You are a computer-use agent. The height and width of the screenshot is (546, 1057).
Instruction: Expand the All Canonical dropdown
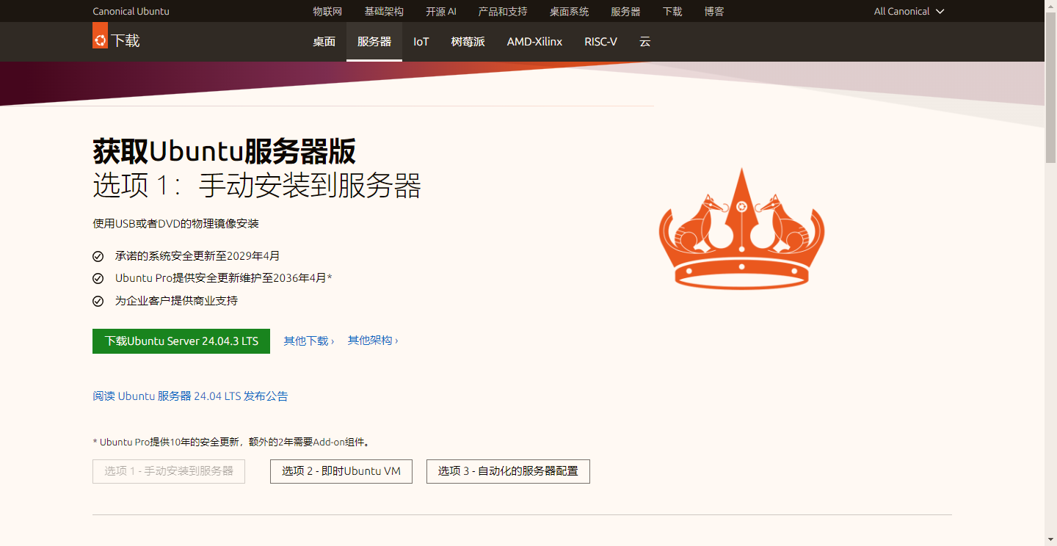point(909,11)
